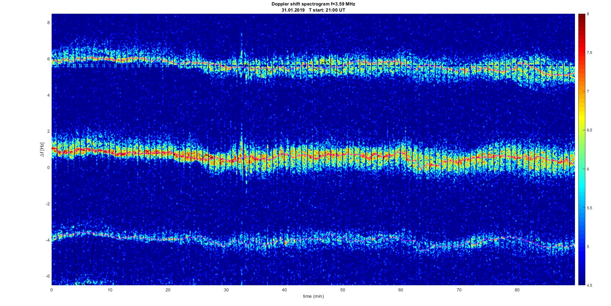Viewport: 611px width, 306px height.
Task: Click the y-axis label "Δf [Hz]"
Action: (42, 150)
